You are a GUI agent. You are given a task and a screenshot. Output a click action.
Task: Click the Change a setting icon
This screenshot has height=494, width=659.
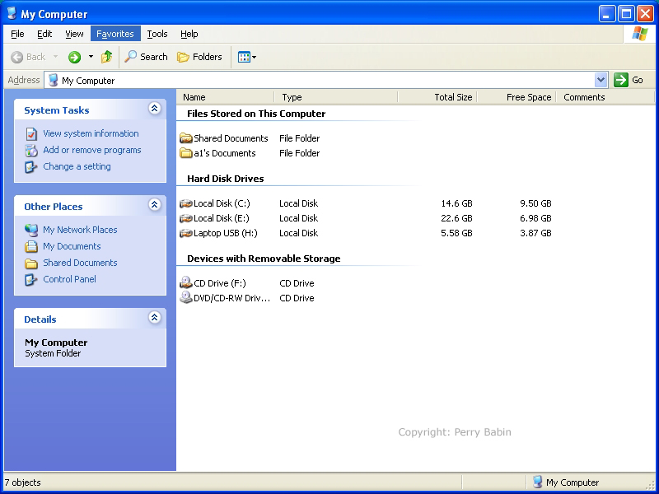pos(31,167)
